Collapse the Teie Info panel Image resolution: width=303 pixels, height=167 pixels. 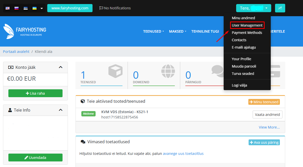pyautogui.click(x=60, y=110)
